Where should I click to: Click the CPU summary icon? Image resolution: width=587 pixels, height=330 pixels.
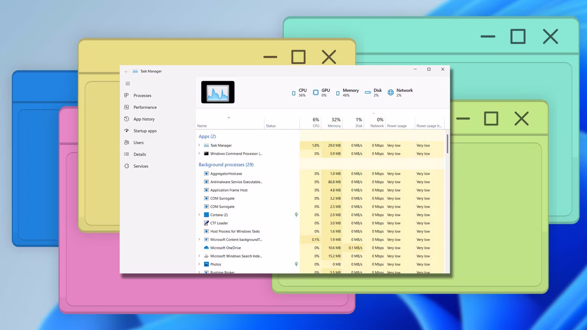pos(294,93)
